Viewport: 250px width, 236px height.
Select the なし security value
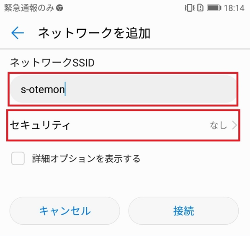coord(218,125)
